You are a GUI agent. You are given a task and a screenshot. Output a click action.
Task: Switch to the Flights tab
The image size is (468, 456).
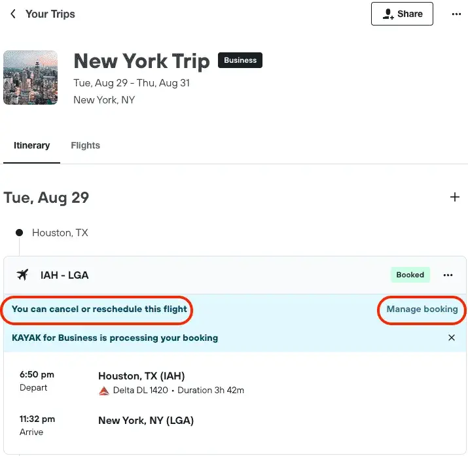[x=85, y=145]
